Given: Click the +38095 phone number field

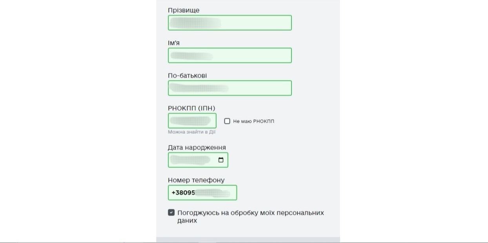Looking at the screenshot, I should coord(202,193).
